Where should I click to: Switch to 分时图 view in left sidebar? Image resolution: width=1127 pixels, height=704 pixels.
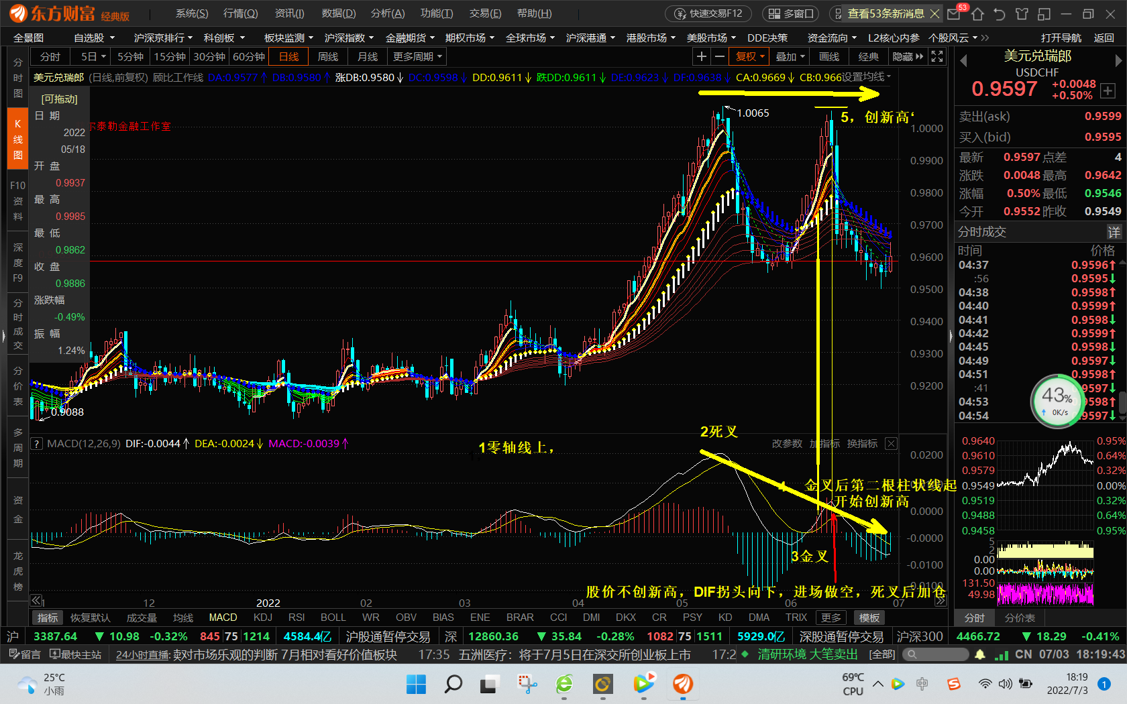(17, 77)
